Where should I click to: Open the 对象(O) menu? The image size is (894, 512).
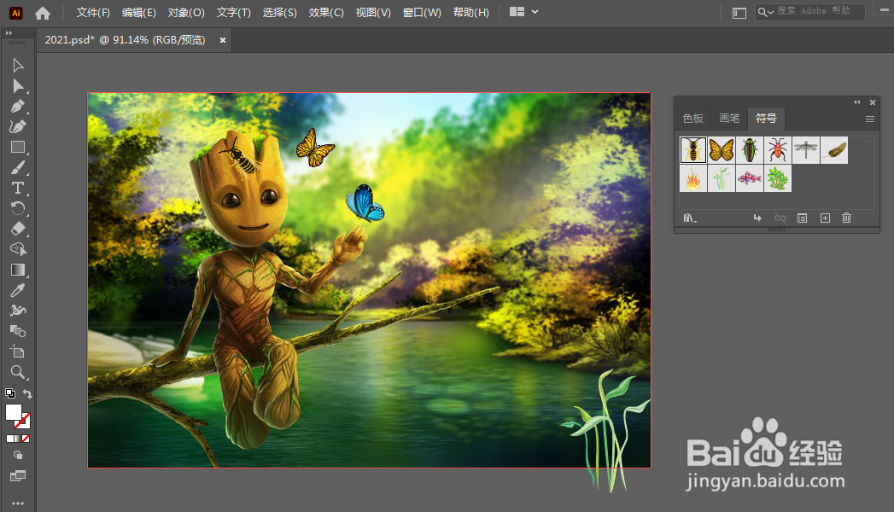(186, 13)
